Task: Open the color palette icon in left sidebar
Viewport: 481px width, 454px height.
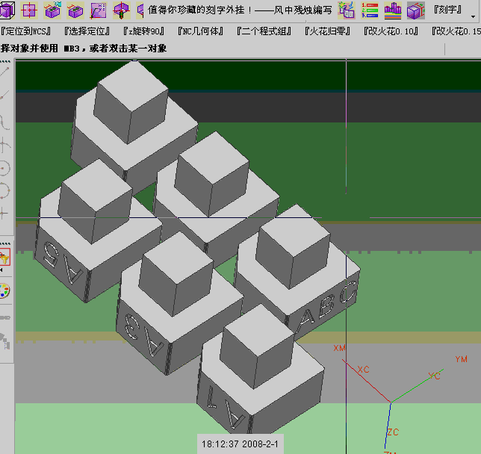Action: pyautogui.click(x=4, y=292)
